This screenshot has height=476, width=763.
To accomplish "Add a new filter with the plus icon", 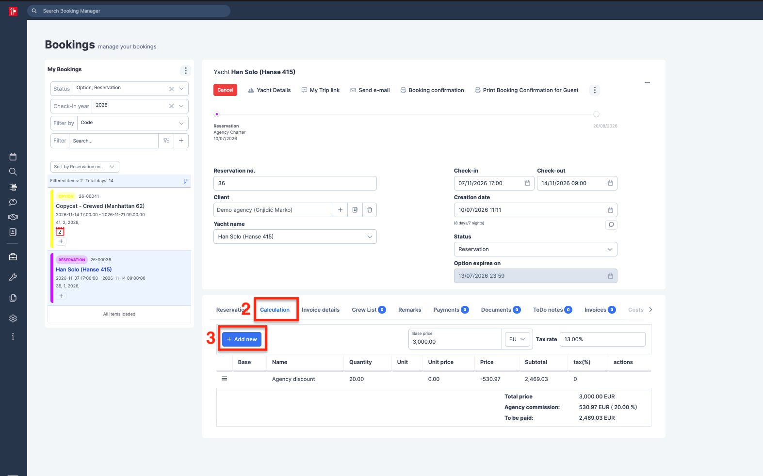I will coord(181,141).
